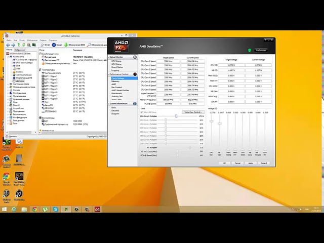Switch to AIDA64 taskbar icon
Screen dimensions: 324x243
97,209
